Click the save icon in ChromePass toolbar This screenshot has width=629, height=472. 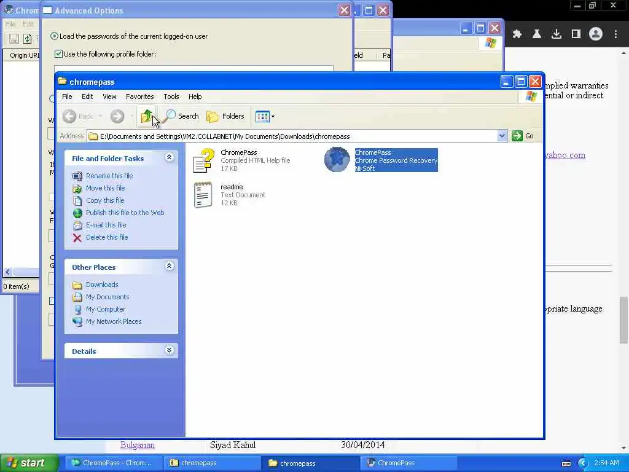[x=14, y=39]
